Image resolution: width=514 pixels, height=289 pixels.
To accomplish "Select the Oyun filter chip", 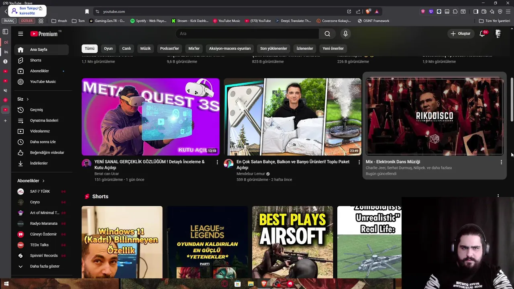I will pyautogui.click(x=108, y=49).
